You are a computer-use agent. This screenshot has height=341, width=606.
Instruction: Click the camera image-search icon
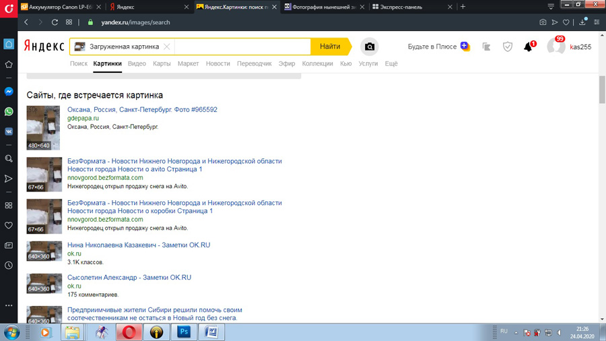(369, 46)
